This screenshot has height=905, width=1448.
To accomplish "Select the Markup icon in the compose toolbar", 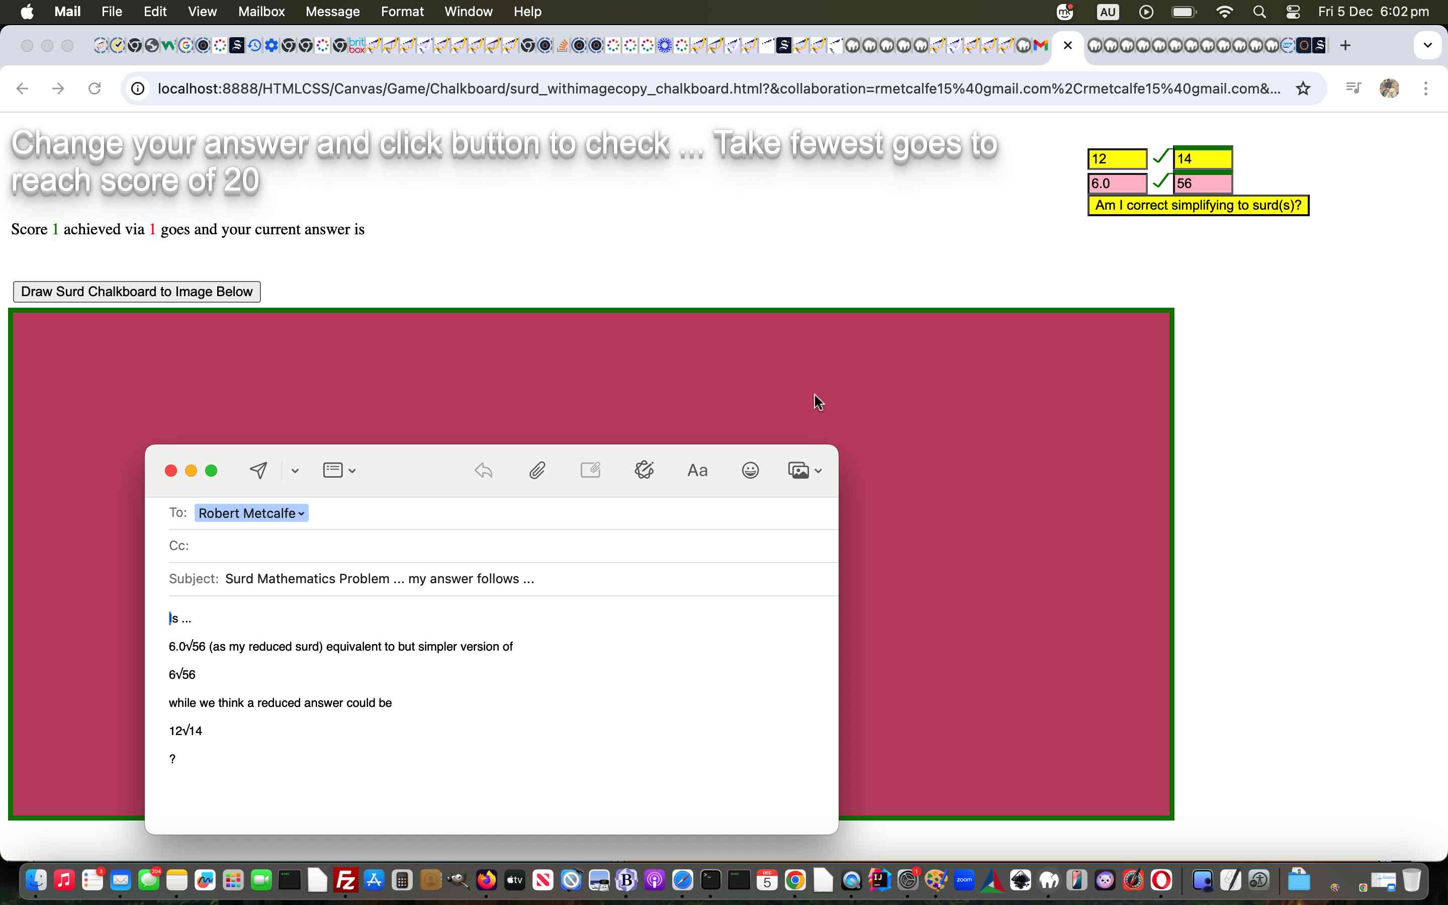I will click(x=590, y=470).
